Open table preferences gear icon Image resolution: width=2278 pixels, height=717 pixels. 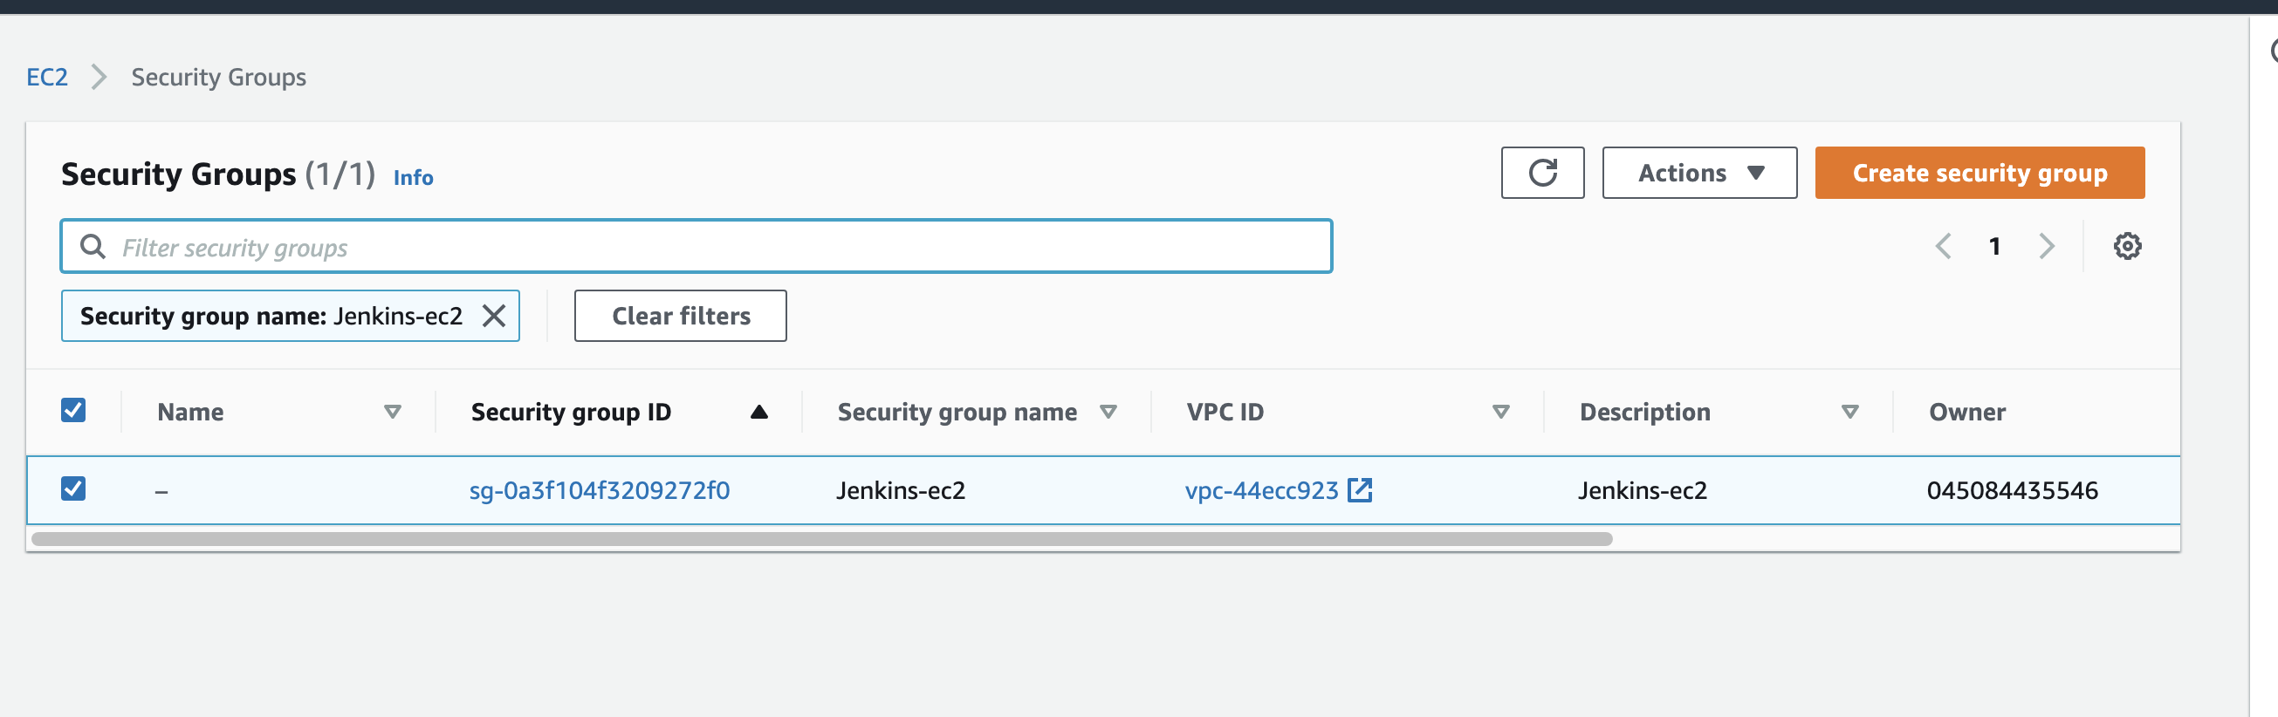[x=2127, y=246]
